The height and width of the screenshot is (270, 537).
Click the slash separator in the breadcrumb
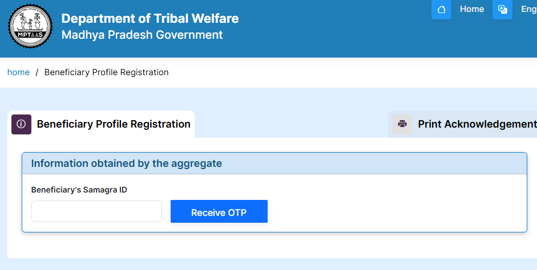click(37, 72)
